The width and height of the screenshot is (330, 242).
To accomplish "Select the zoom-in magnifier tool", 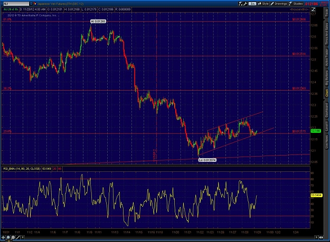I will point(8,237).
